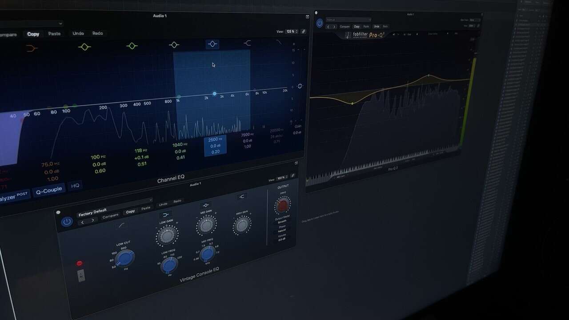
Task: Toggle the Pro-Q 3 plugin power button
Action: 320,23
